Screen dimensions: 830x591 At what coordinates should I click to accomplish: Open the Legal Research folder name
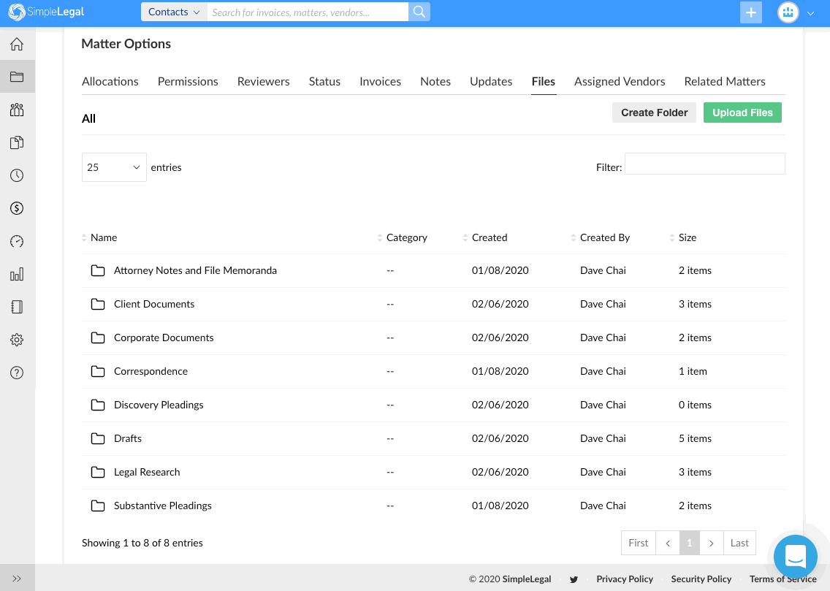point(147,472)
